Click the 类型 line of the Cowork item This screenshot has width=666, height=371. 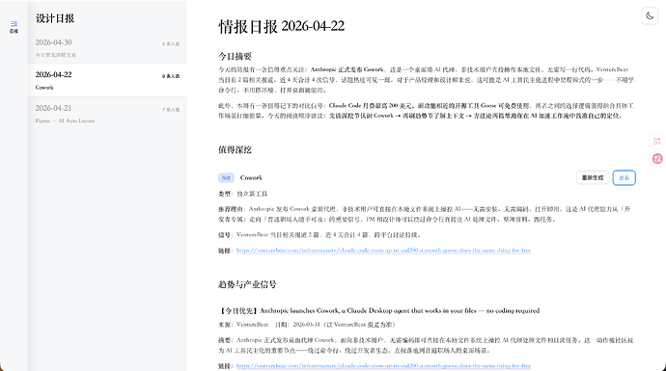tap(243, 194)
